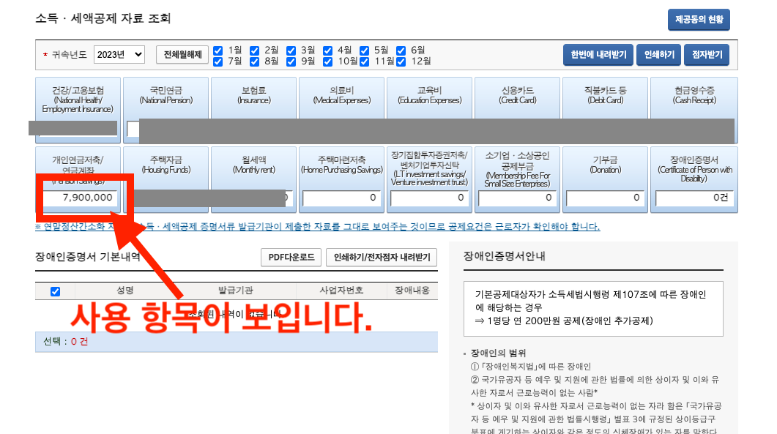This screenshot has height=434, width=777.
Task: Open the 2023년 귀속년도 dropdown
Action: 119,55
